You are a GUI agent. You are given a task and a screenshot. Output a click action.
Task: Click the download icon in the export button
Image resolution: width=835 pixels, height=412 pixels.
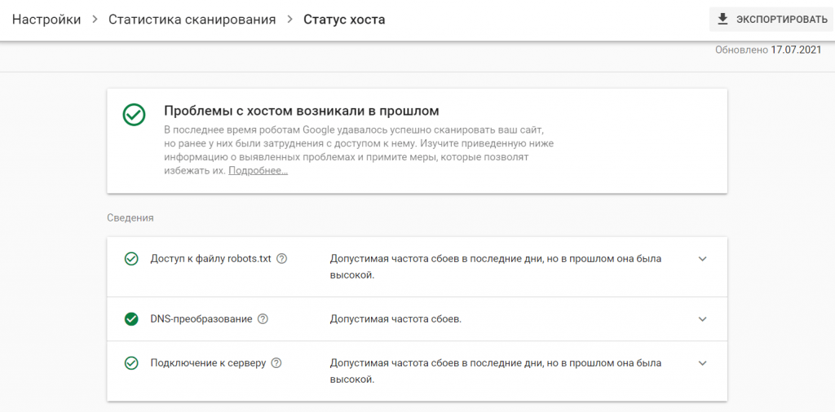pos(722,19)
